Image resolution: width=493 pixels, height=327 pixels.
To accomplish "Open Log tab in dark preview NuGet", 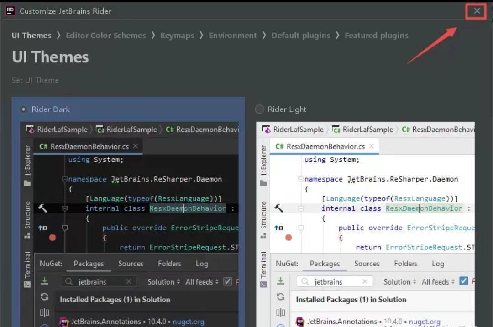I will [x=202, y=264].
